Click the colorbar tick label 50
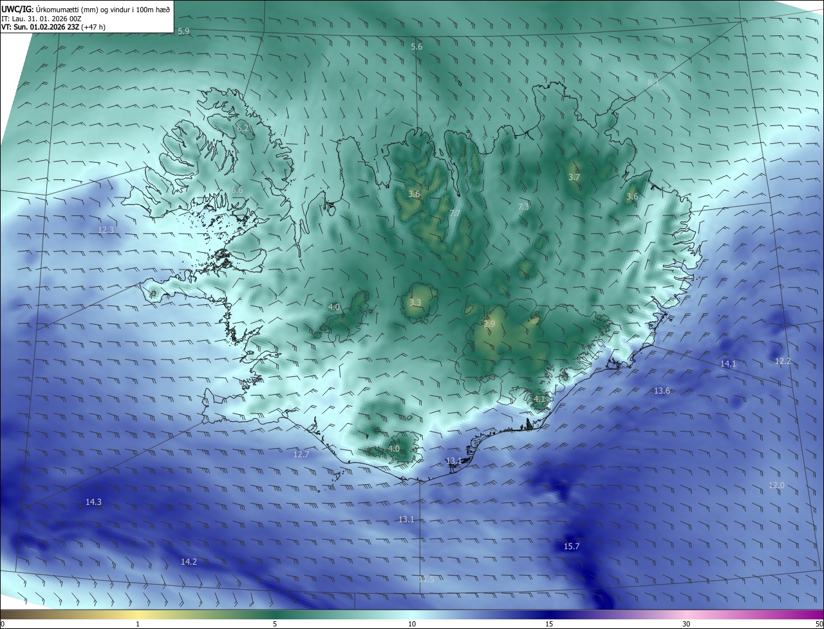The image size is (824, 629). coord(819,624)
